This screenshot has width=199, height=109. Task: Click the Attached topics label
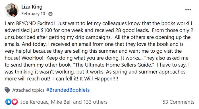click(28, 90)
